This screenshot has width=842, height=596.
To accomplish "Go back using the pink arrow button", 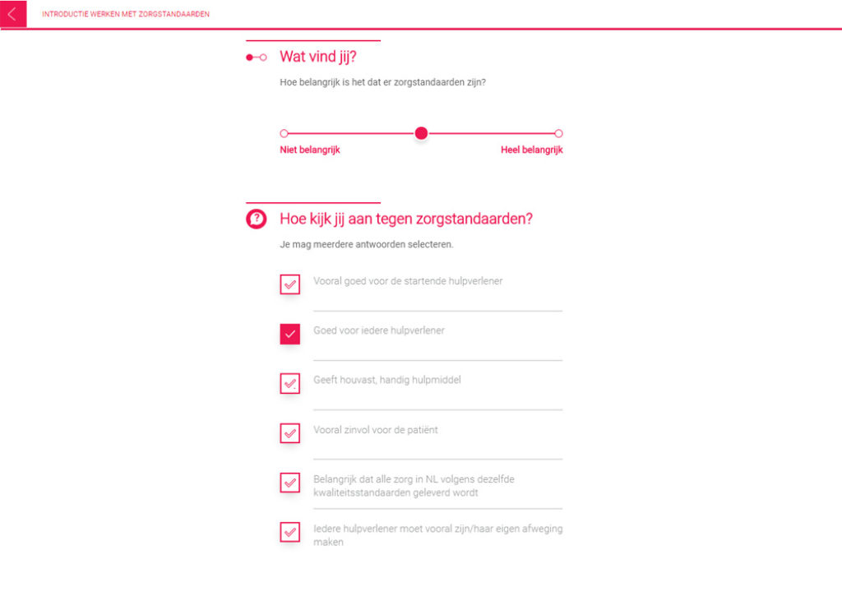I will [13, 13].
